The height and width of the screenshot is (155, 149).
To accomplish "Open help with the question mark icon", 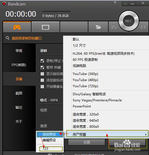I will click(115, 3).
